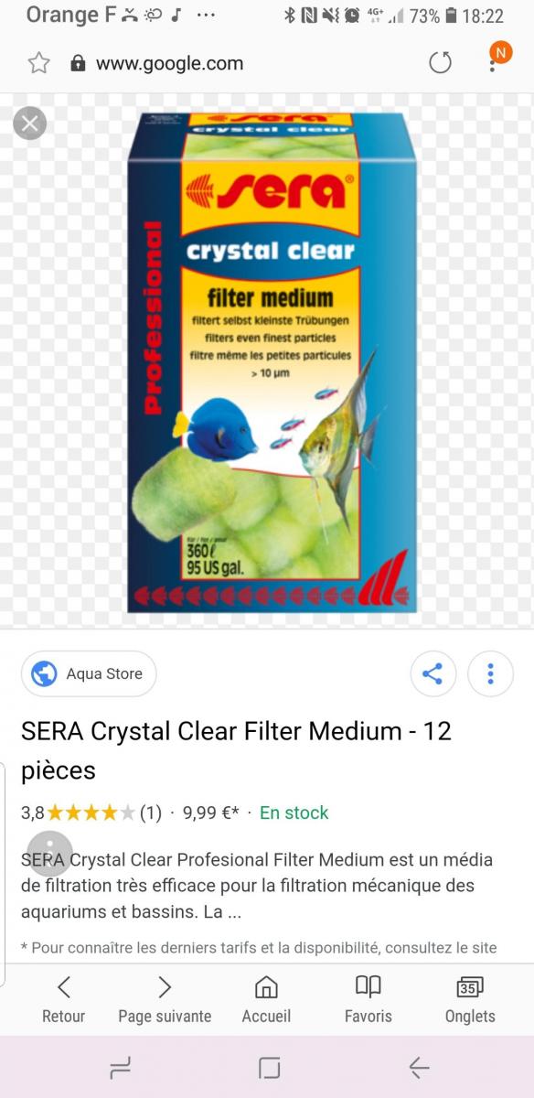The height and width of the screenshot is (1098, 534).
Task: Open product more options dots
Action: (x=490, y=675)
